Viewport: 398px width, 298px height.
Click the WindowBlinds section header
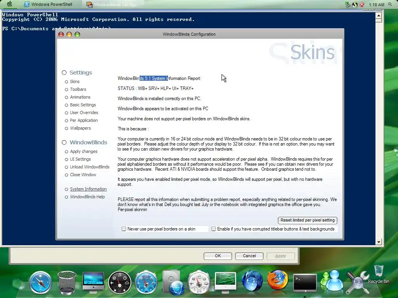[x=88, y=143]
